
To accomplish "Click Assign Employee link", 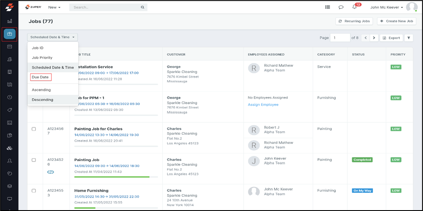I will pos(263,105).
